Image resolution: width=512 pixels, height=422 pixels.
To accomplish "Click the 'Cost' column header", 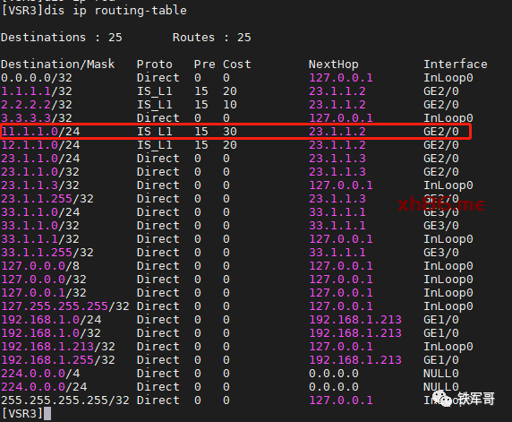I will tap(236, 65).
